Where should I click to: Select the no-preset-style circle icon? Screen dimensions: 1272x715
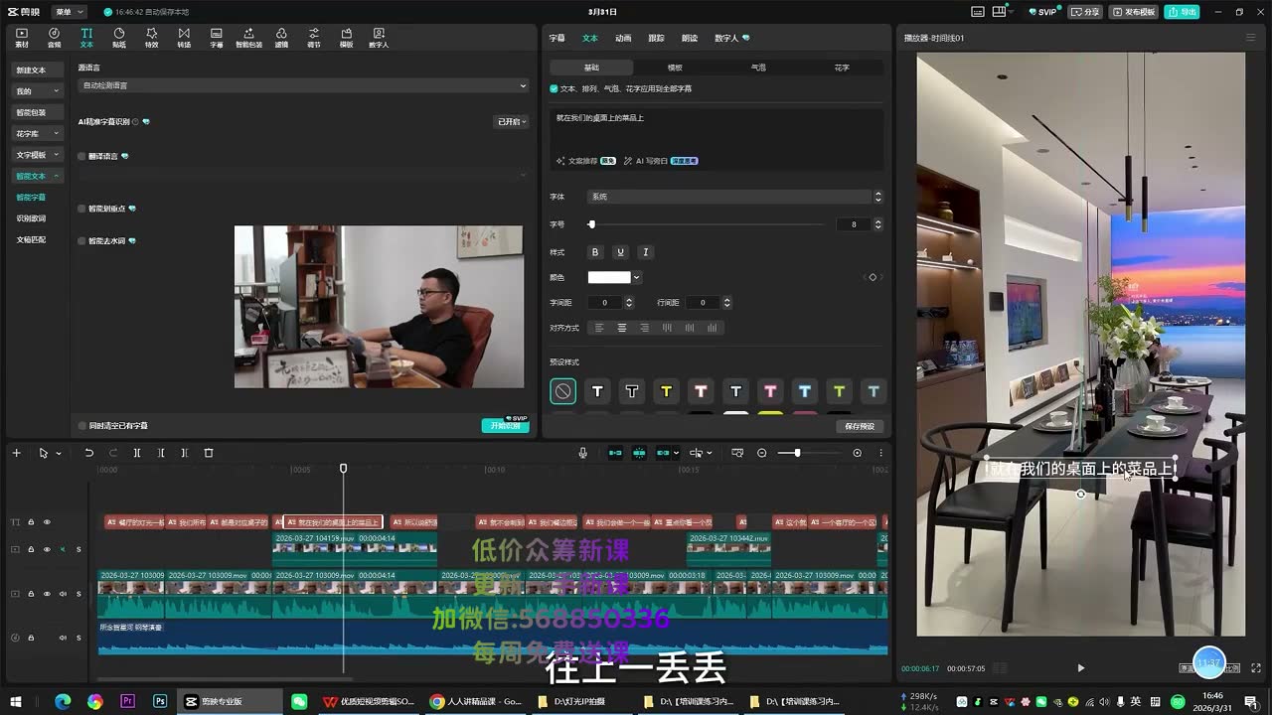tap(562, 391)
